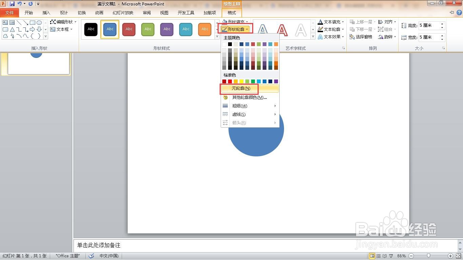This screenshot has width=463, height=260.
Task: Apply the gray outlined WordArt style
Action: tap(301, 30)
